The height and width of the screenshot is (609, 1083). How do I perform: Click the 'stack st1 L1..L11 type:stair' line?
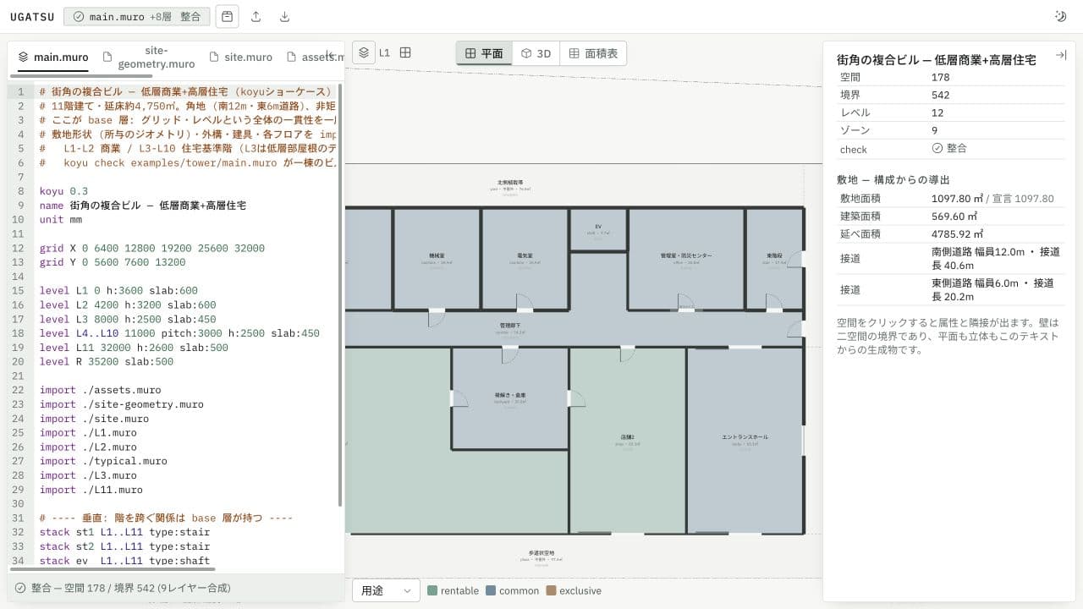[124, 532]
